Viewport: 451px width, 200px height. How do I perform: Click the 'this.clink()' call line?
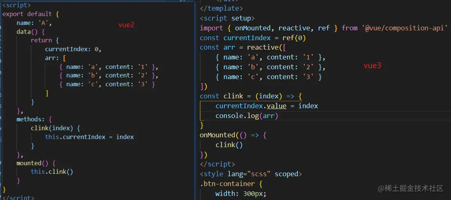coord(52,172)
